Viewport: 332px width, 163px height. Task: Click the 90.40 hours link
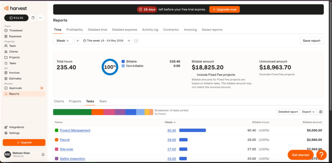172,130
